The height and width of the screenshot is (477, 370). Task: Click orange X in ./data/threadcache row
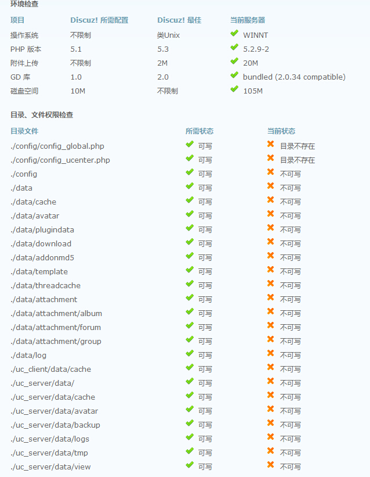coord(270,284)
